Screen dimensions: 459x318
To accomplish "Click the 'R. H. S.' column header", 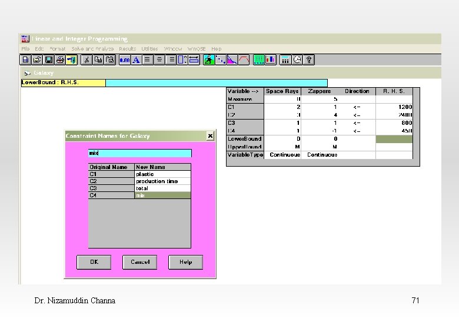I will [394, 91].
